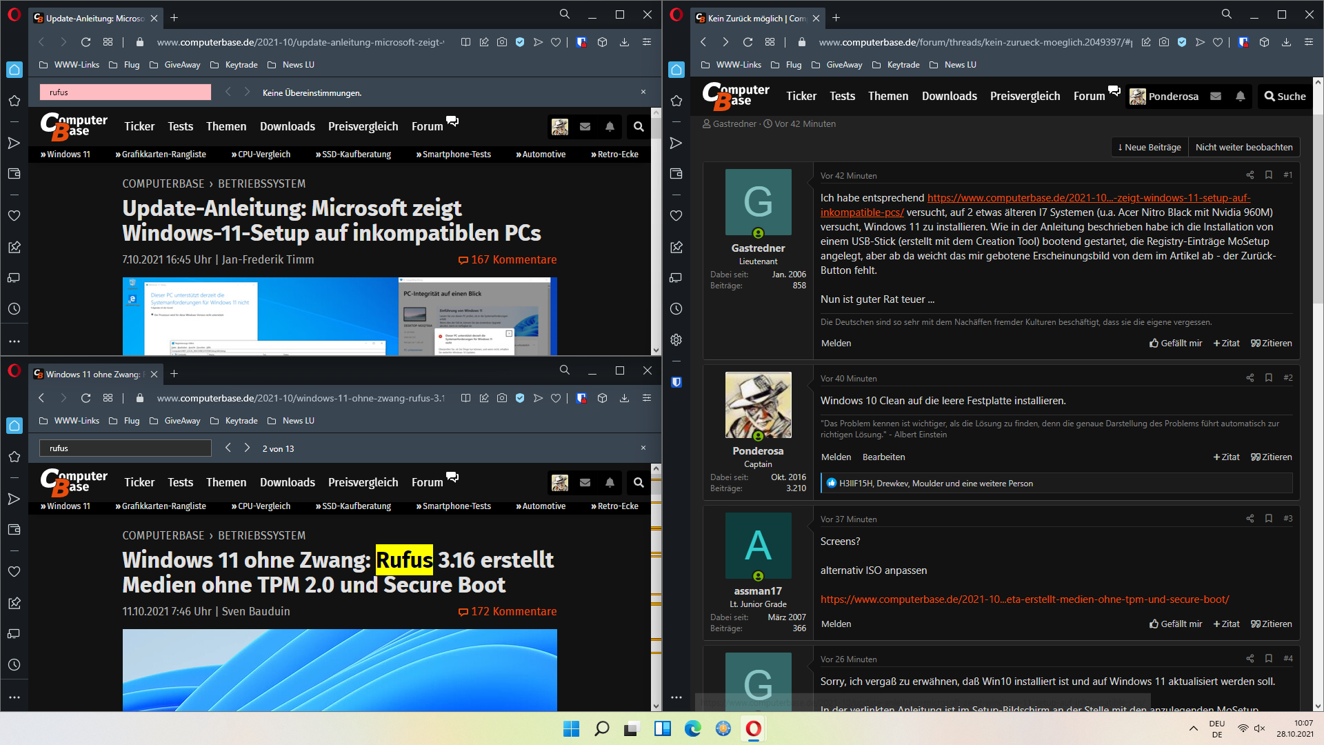The height and width of the screenshot is (745, 1324).
Task: Click Nicht weiter beobachten to unwatch thread
Action: click(x=1243, y=147)
